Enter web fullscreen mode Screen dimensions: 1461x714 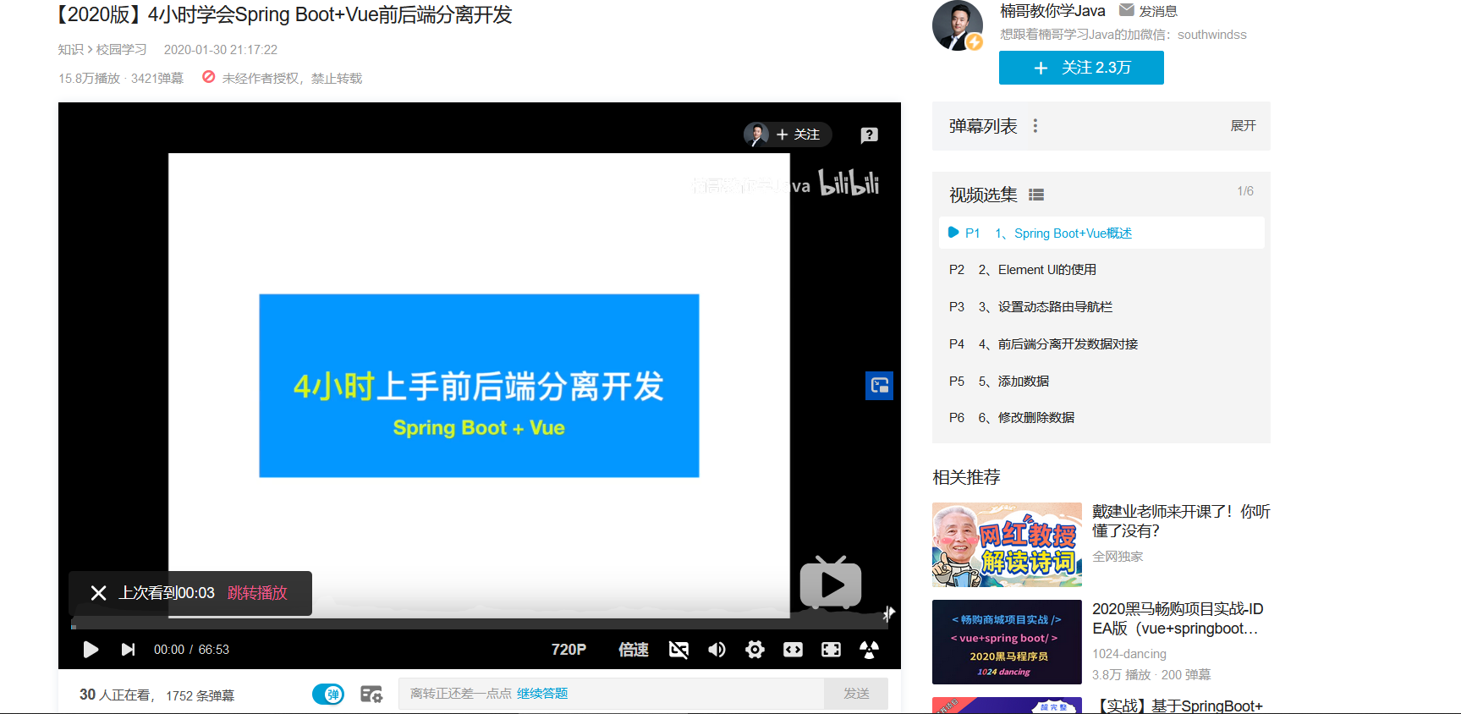tap(831, 649)
